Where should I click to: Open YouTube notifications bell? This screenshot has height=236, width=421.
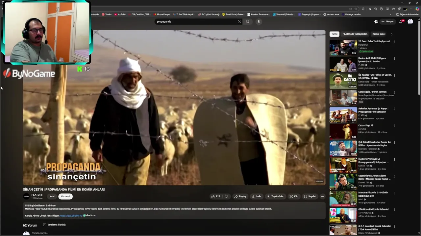click(x=401, y=22)
